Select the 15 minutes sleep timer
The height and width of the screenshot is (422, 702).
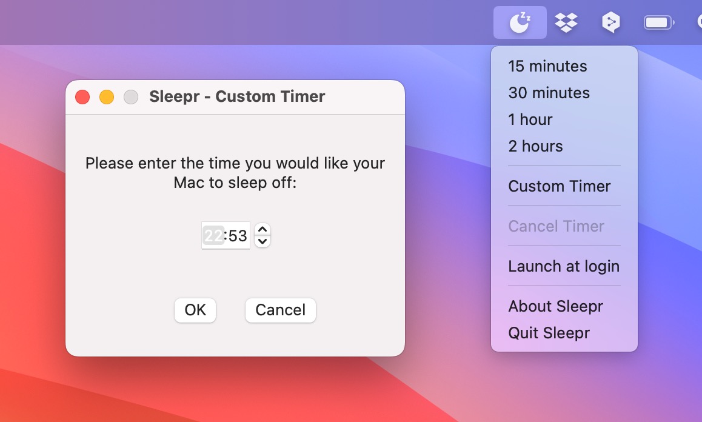pos(547,66)
